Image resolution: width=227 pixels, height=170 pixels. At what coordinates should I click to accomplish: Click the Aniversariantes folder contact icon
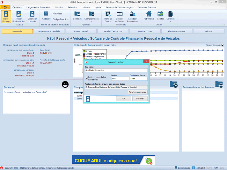coord(219,84)
